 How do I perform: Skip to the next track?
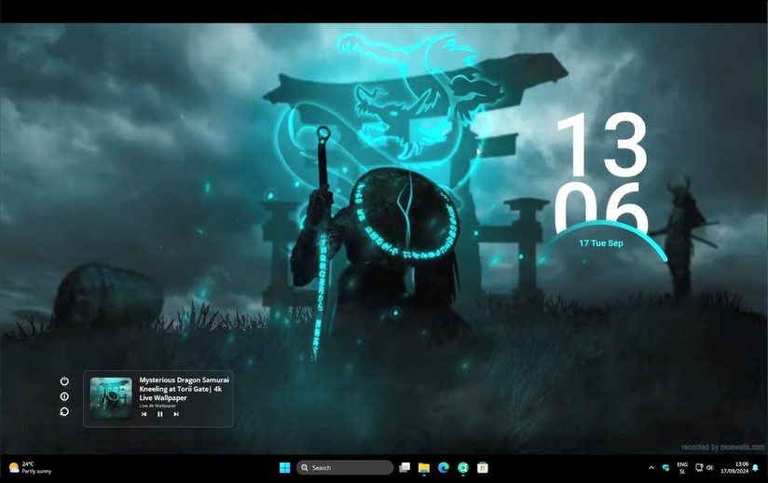(x=175, y=414)
